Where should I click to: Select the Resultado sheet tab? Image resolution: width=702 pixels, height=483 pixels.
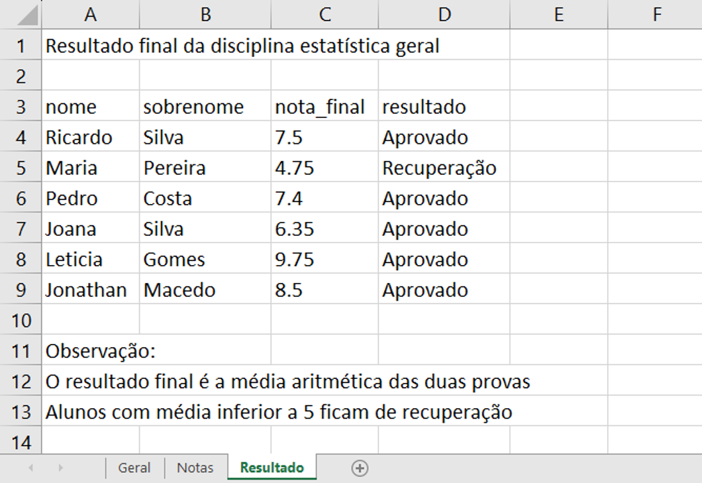point(272,467)
